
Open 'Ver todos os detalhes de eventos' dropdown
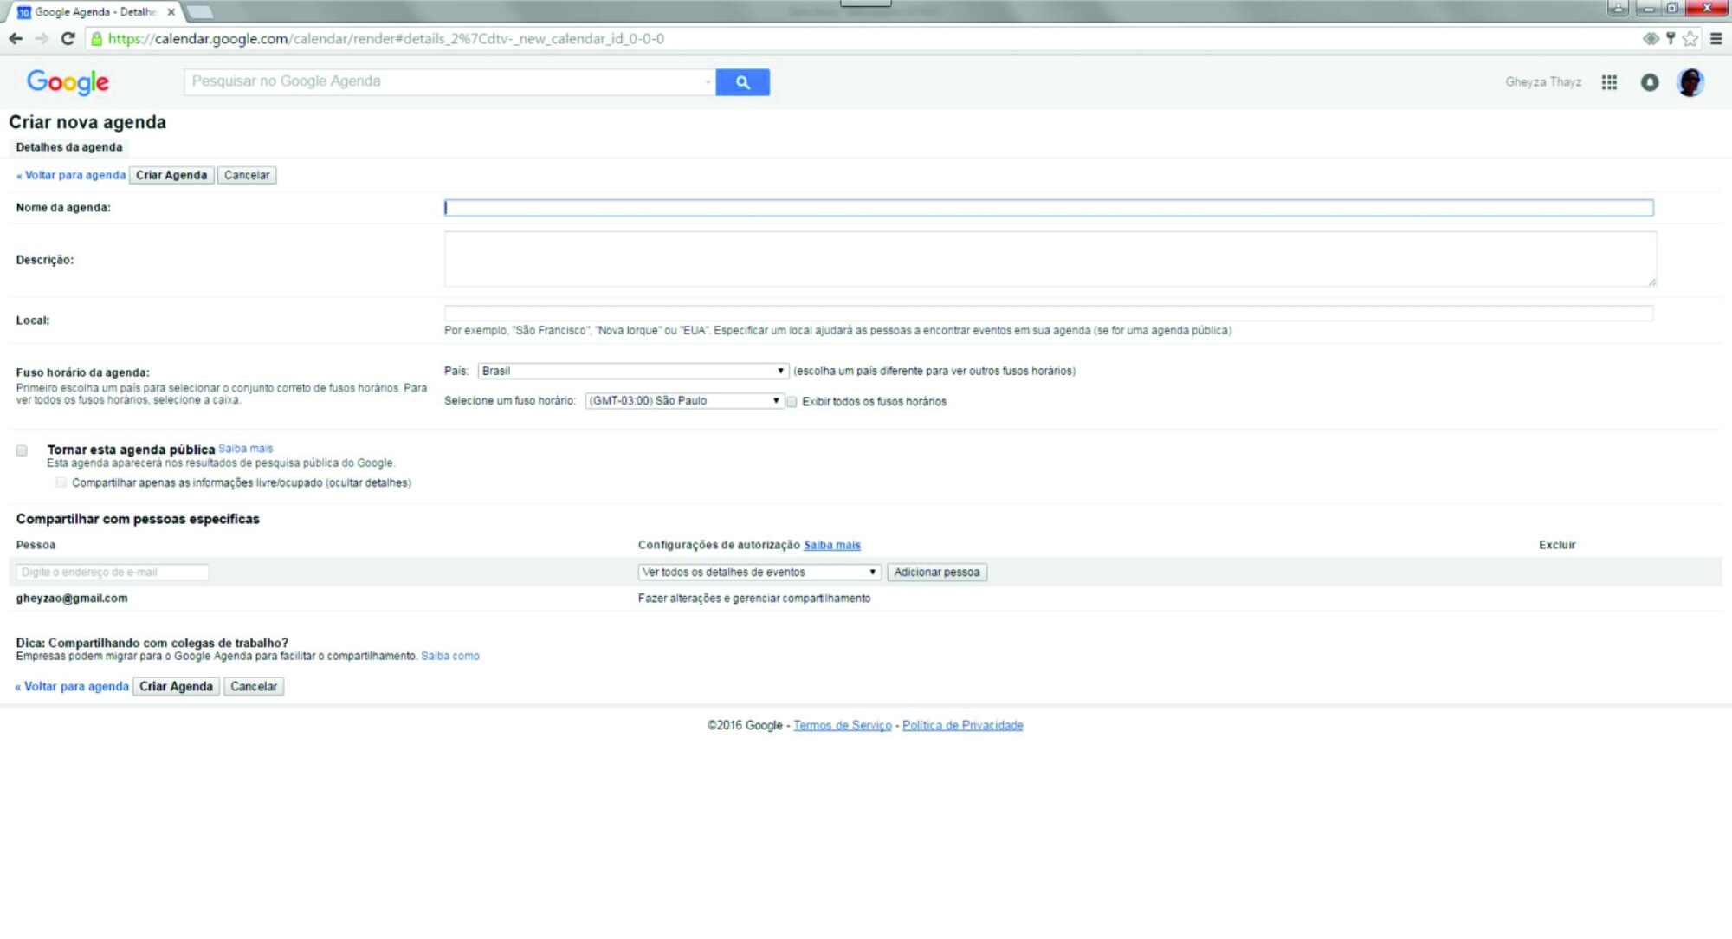759,573
